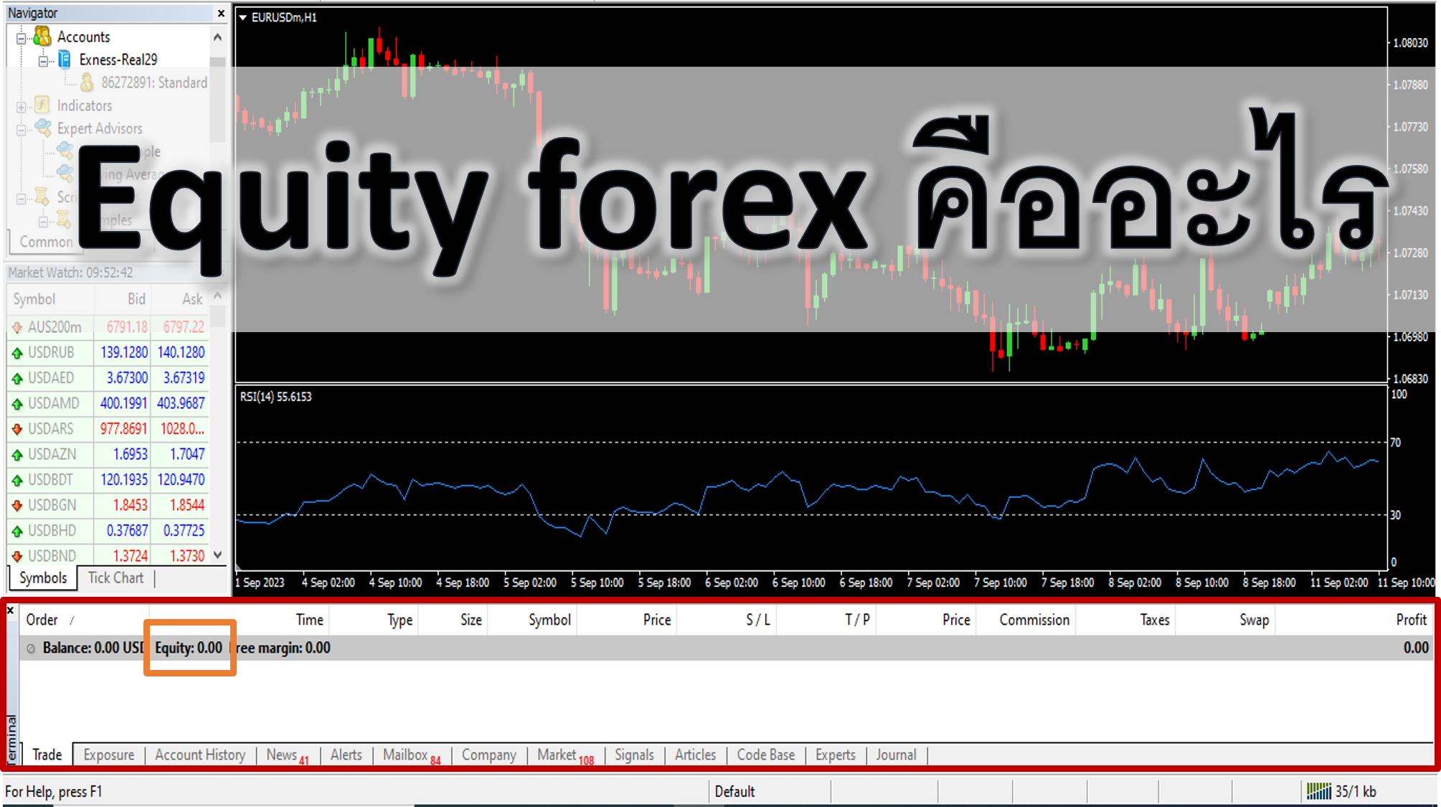Click the USDBDT up-arrow icon
This screenshot has height=807, width=1441.
click(17, 480)
